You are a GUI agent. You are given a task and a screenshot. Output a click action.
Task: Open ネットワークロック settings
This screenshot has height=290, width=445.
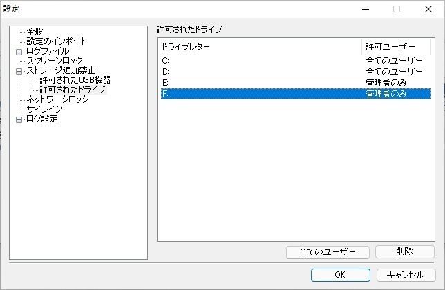coord(57,99)
